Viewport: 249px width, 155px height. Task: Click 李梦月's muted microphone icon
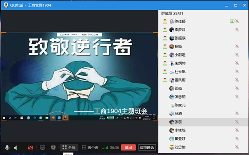[x=237, y=30]
